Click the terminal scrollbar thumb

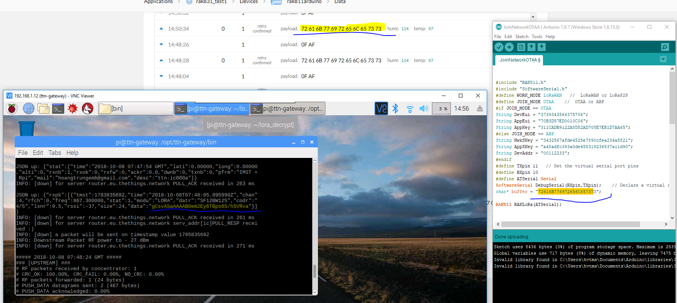315,271
